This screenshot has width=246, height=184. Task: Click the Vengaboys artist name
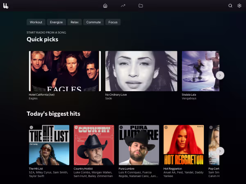click(189, 99)
